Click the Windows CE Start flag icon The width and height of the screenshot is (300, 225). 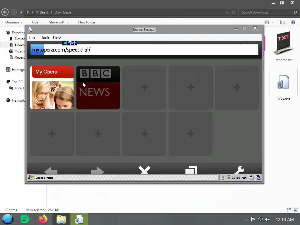(30, 178)
